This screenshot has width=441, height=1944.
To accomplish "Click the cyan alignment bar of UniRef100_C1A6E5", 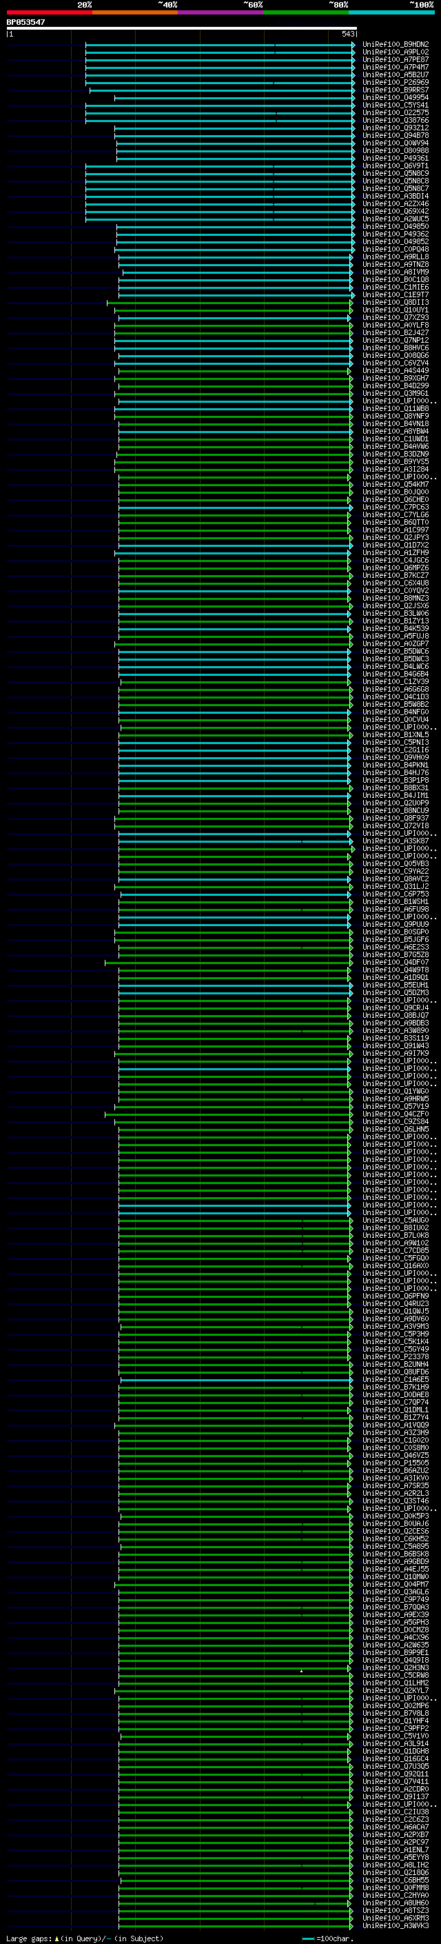I will pyautogui.click(x=236, y=1379).
